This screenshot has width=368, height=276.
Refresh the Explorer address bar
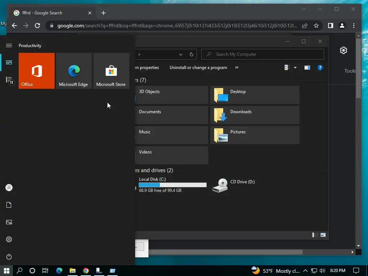[192, 55]
